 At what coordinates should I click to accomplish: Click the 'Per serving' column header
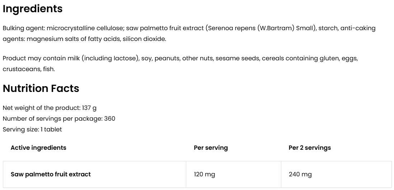211,148
